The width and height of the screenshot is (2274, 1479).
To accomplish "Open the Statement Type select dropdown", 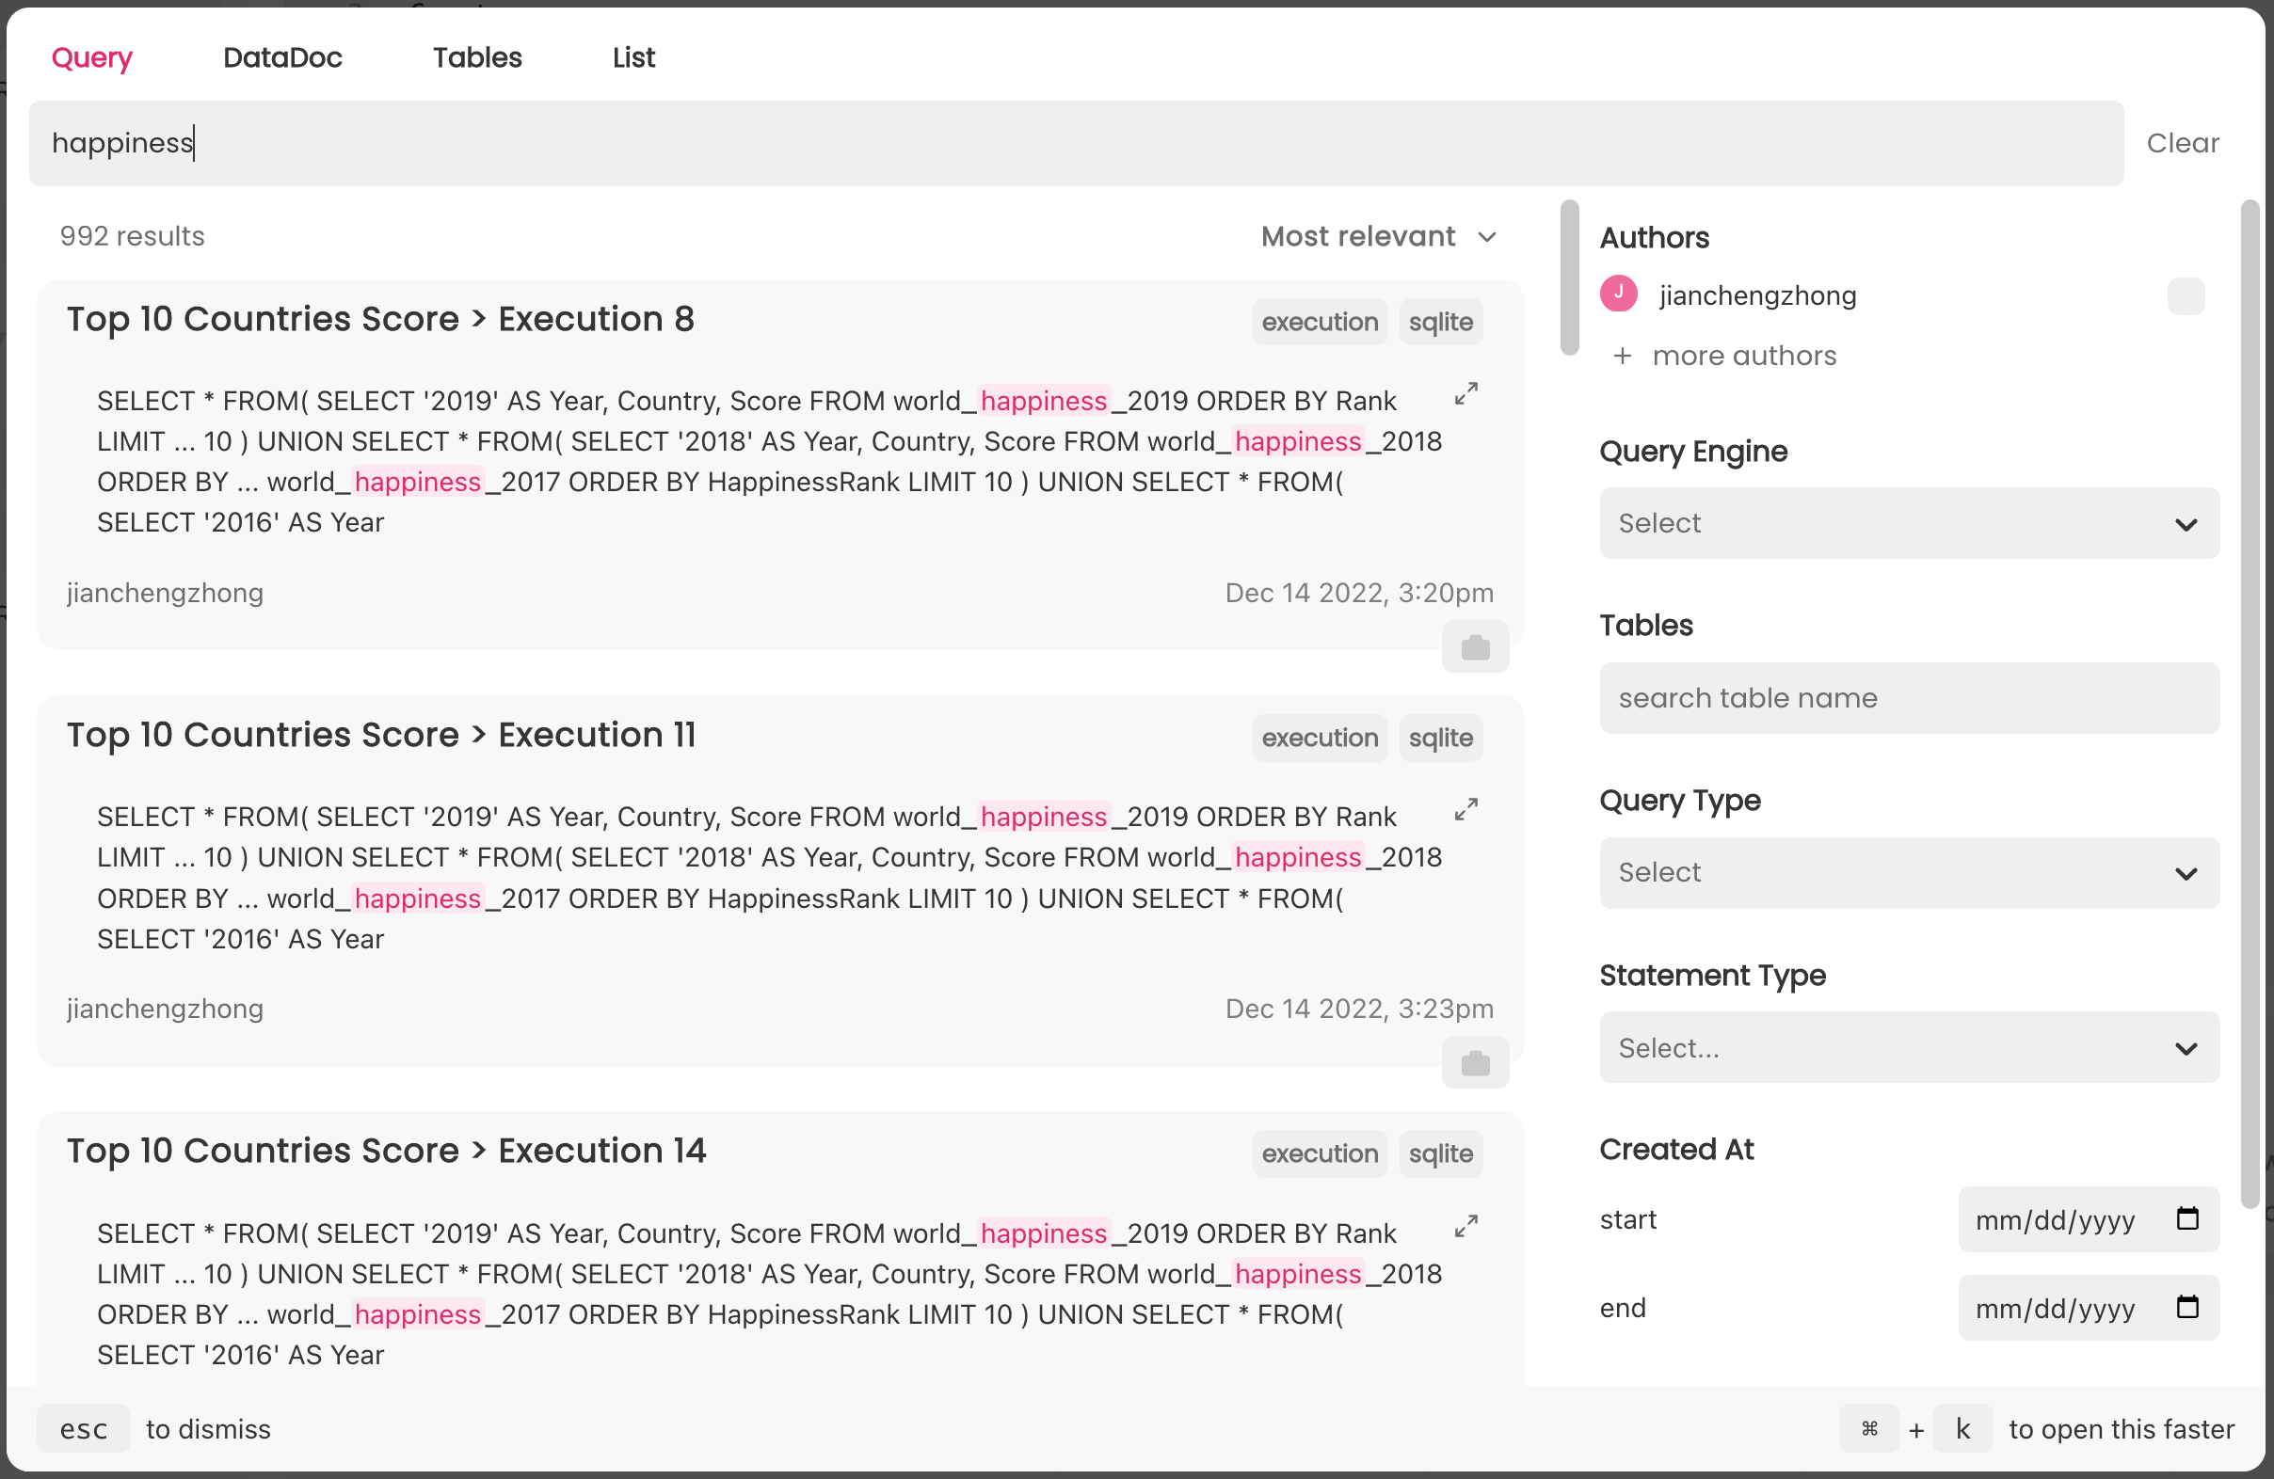I will point(1908,1047).
